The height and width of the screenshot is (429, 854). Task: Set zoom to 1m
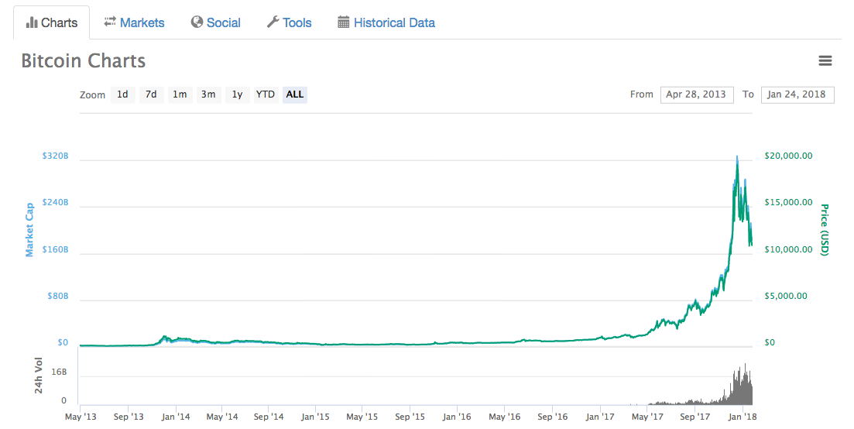pos(180,94)
